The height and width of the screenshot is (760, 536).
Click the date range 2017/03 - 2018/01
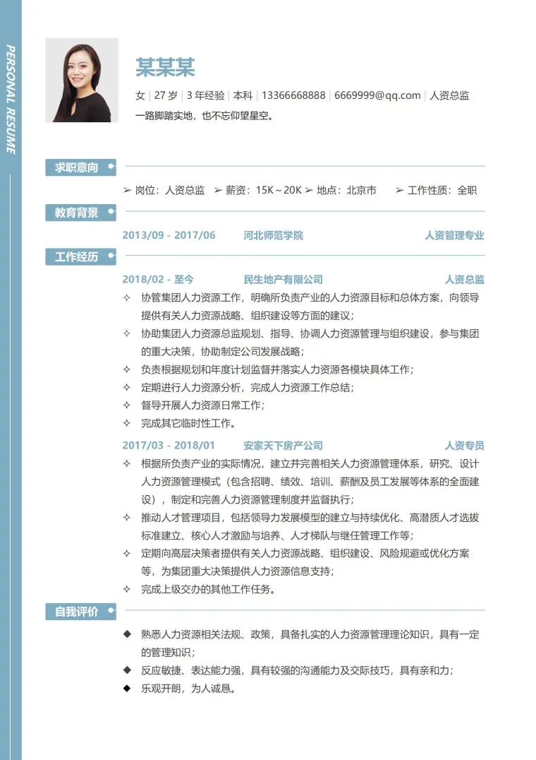tap(169, 446)
